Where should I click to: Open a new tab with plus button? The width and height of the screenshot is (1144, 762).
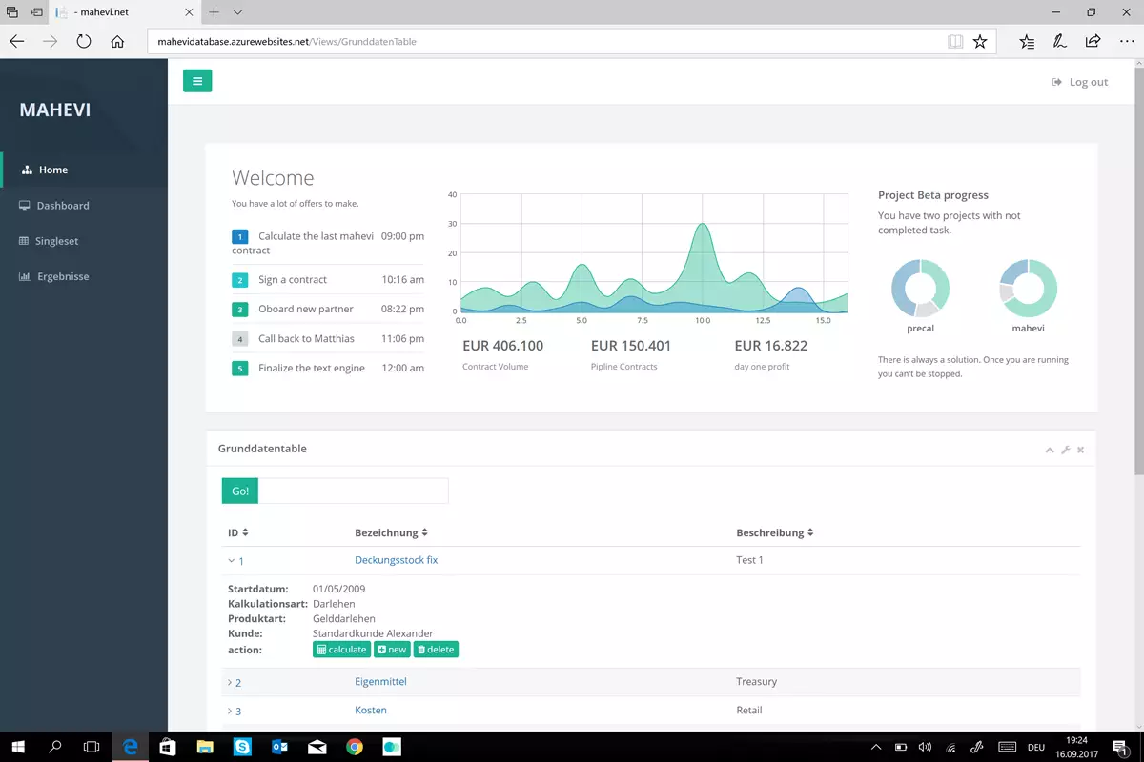click(x=214, y=12)
